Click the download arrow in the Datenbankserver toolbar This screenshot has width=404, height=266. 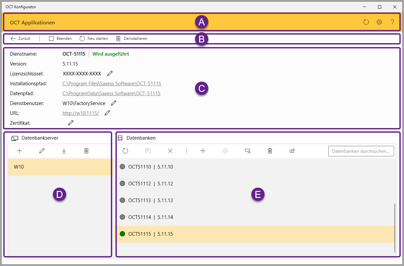(x=64, y=151)
